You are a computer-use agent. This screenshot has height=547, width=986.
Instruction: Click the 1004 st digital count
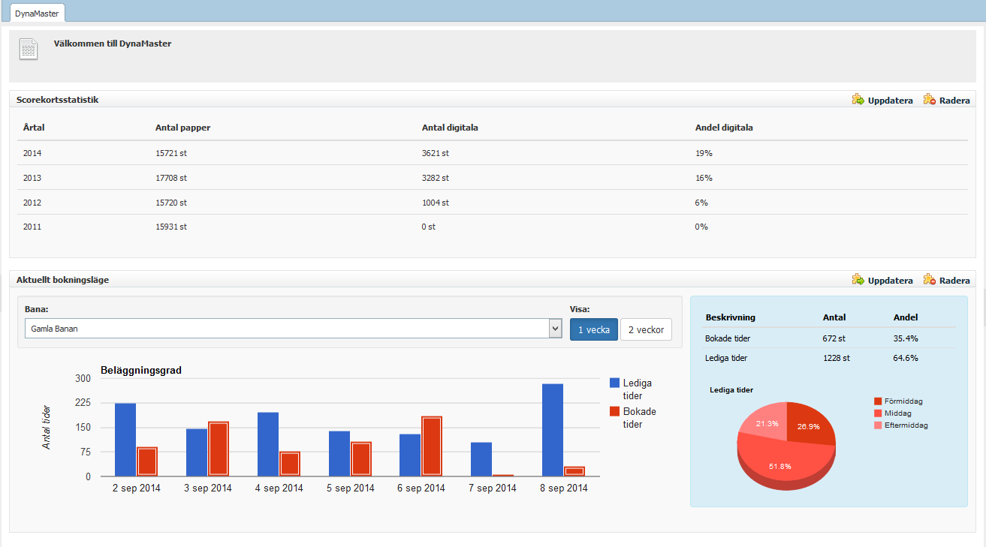pos(436,203)
